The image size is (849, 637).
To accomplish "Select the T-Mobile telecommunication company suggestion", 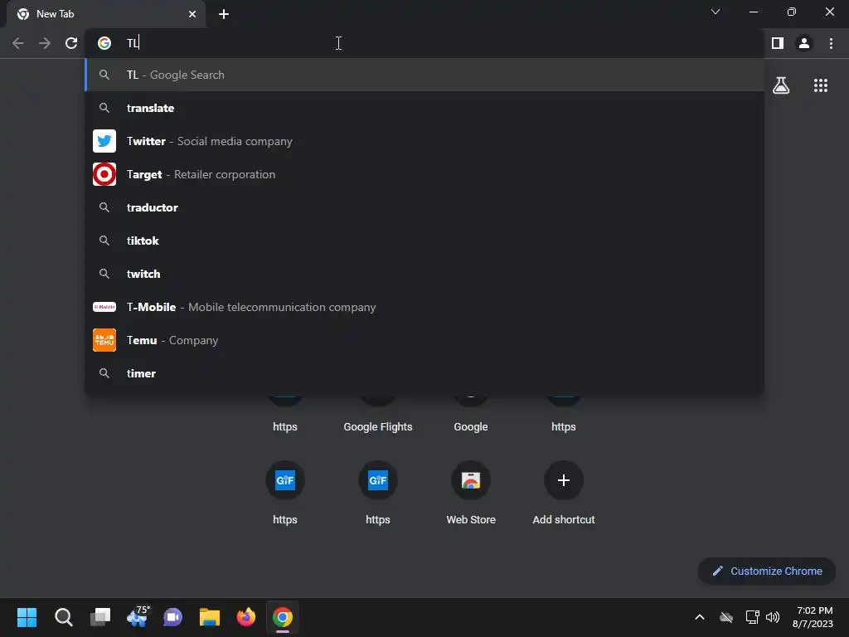I will (x=424, y=307).
